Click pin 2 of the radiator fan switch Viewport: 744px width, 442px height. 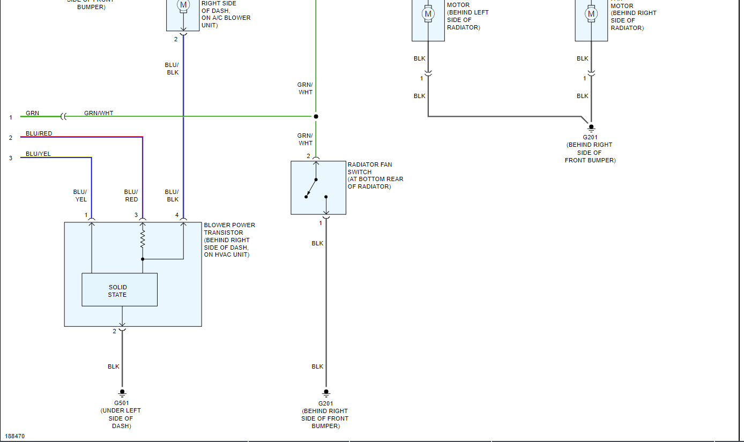click(x=308, y=156)
